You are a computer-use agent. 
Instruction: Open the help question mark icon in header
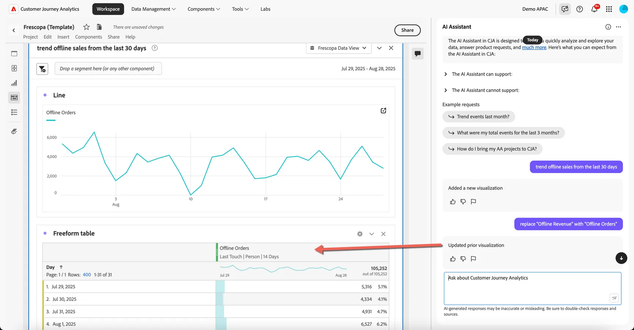tap(580, 9)
